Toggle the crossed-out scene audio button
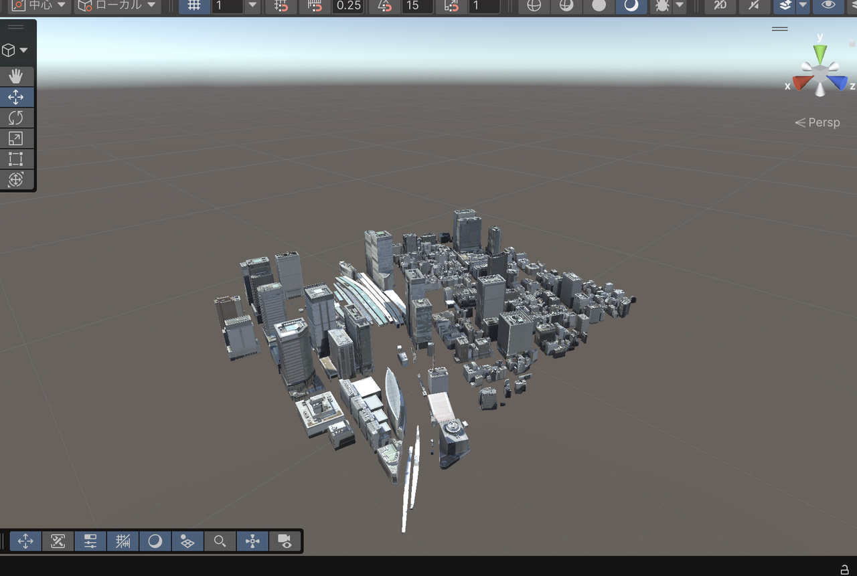 754,6
